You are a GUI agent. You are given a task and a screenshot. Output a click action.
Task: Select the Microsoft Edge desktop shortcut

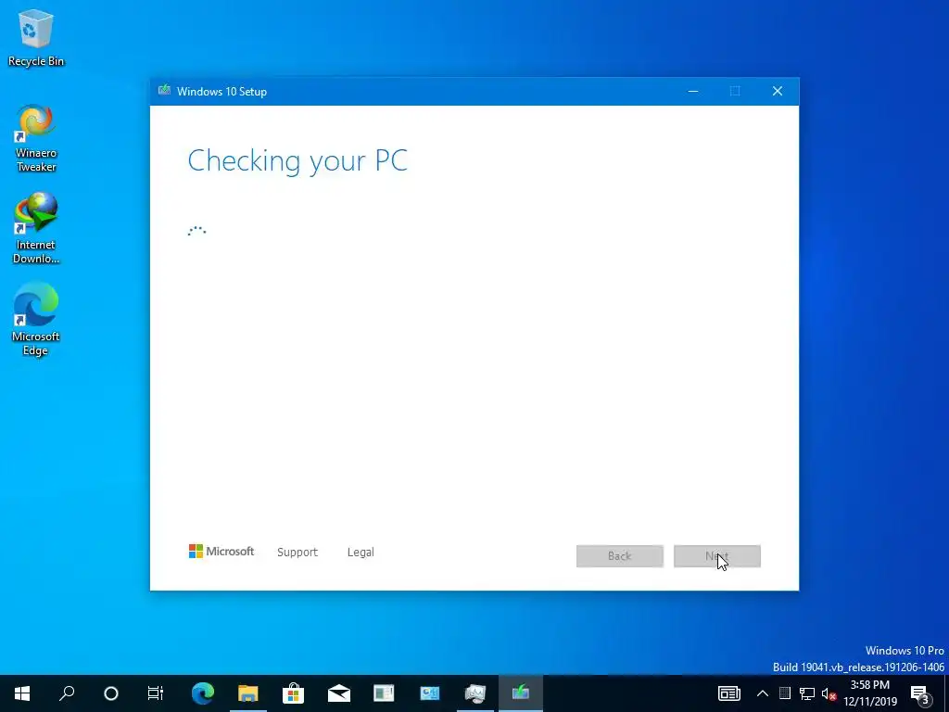coord(36,319)
